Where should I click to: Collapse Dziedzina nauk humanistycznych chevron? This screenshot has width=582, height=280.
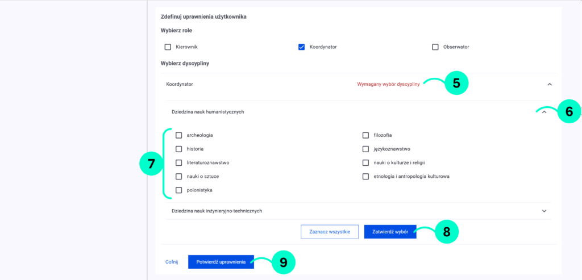click(x=544, y=112)
